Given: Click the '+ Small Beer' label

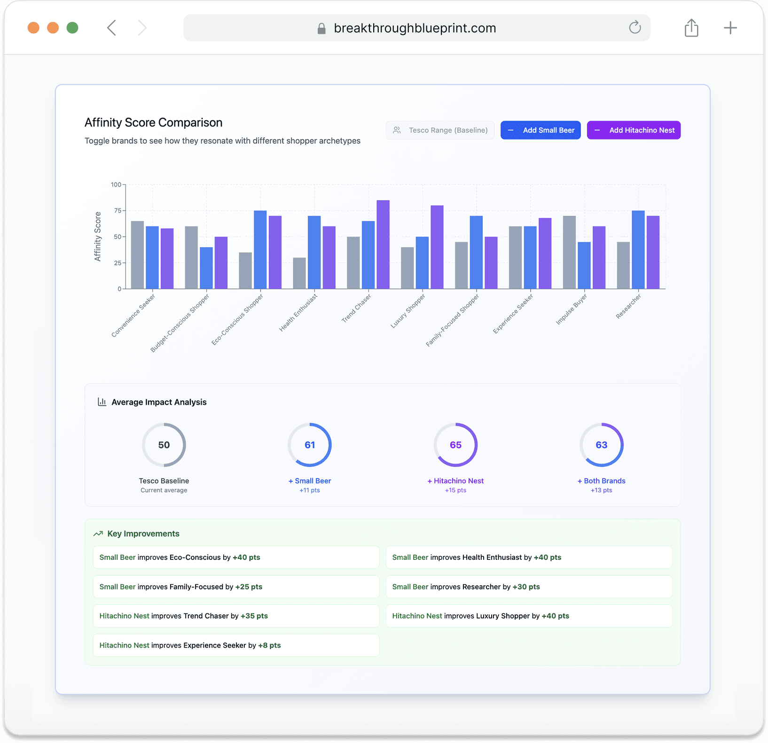Looking at the screenshot, I should tap(310, 481).
